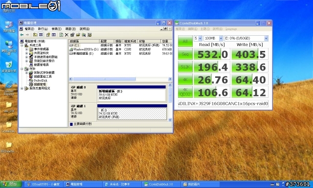Open 說明(H) menu in Computer Management

click(85, 29)
